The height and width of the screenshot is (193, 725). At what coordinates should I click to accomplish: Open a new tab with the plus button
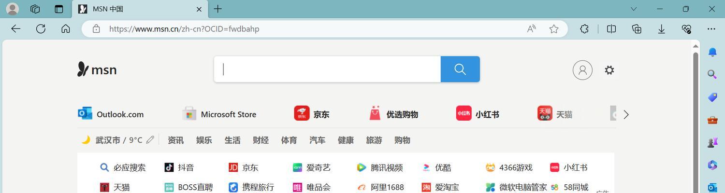218,9
